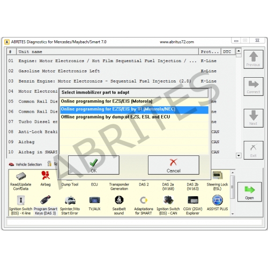Select Online programming for EZS/EIS (Motorola)
The image size is (268, 268).
pyautogui.click(x=134, y=101)
